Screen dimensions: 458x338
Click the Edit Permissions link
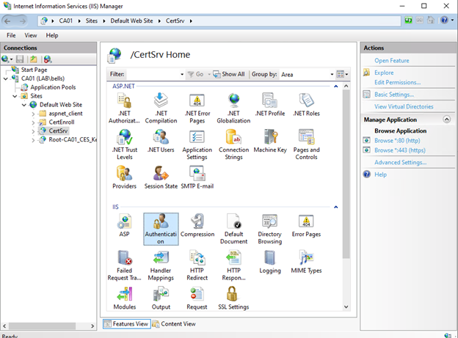396,81
